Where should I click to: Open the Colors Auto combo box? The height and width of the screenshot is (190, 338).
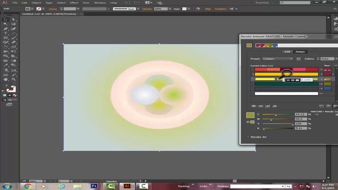coord(328,59)
